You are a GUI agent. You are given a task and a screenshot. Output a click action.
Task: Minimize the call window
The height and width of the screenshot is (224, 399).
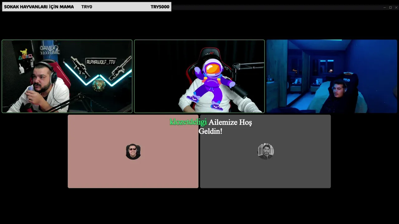[385, 7]
